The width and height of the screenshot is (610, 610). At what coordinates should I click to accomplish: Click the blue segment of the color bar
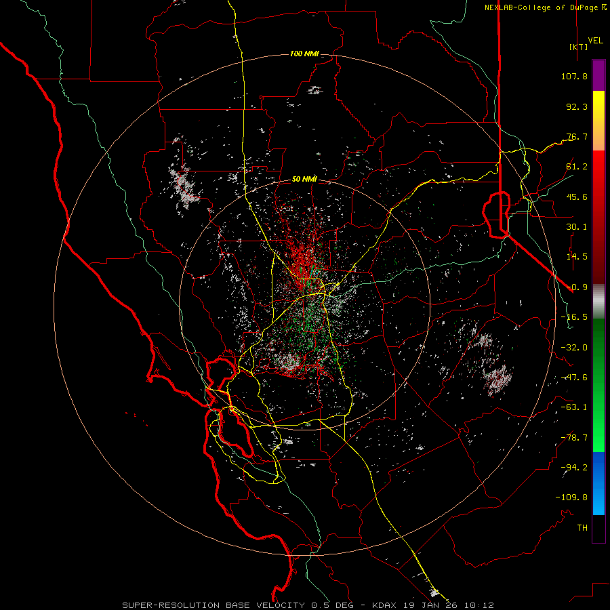[598, 483]
